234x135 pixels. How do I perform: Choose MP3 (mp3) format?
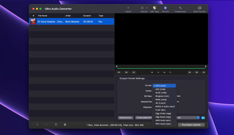coord(164,86)
